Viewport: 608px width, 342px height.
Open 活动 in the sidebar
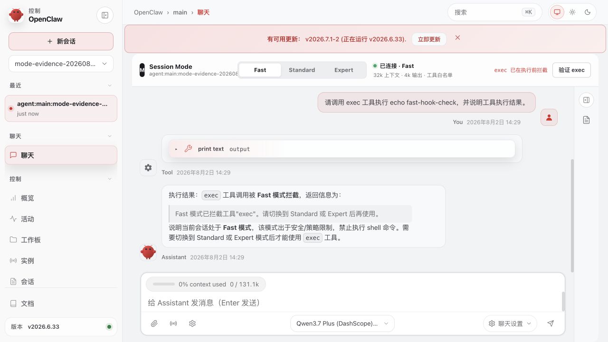tap(61, 219)
